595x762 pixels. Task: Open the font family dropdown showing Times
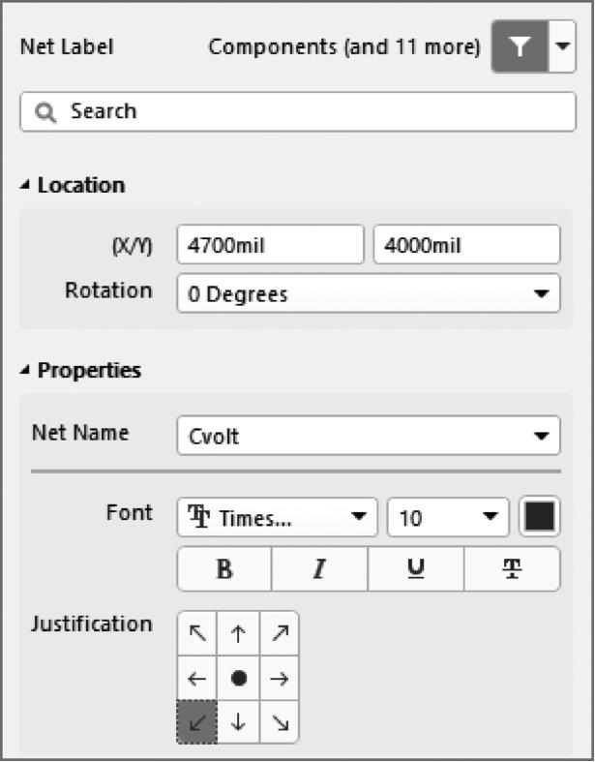tap(277, 517)
